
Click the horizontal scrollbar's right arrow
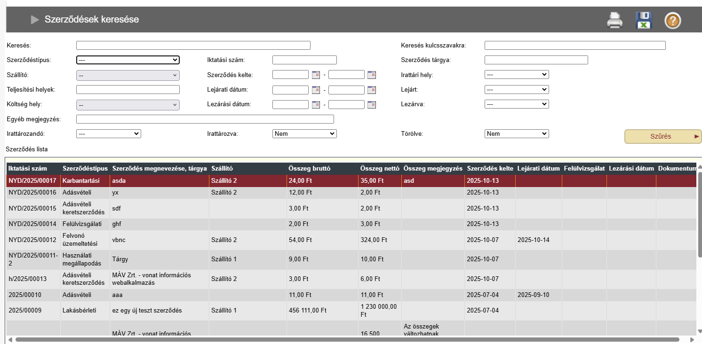692,339
